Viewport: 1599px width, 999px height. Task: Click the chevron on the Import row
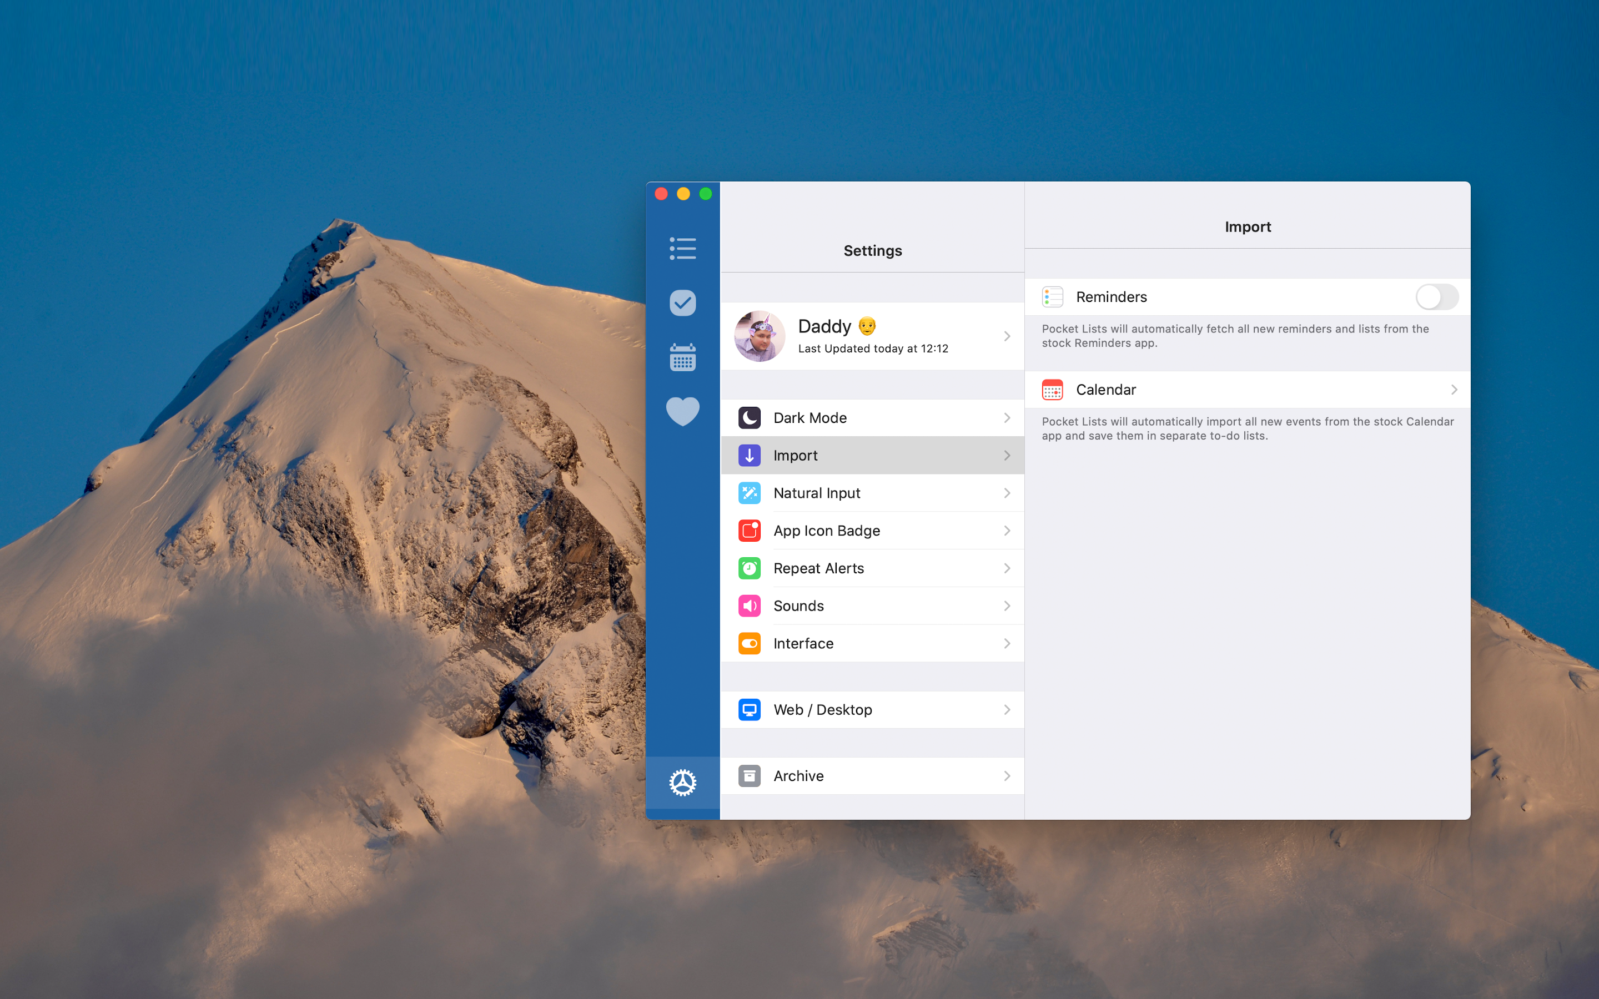pos(1007,455)
